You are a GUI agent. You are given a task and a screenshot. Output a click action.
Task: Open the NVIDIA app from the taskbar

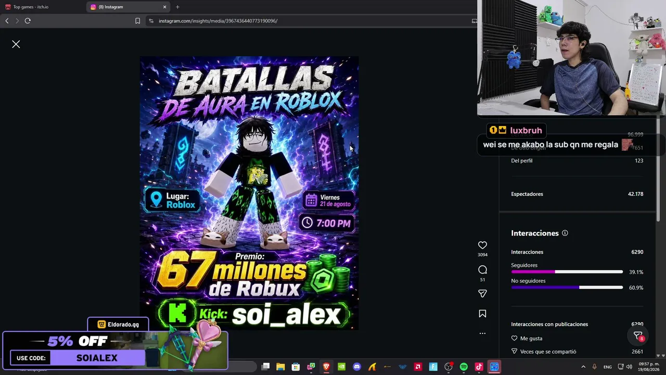click(341, 367)
